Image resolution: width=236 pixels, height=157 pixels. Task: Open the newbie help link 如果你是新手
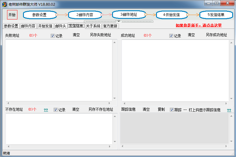(199, 25)
